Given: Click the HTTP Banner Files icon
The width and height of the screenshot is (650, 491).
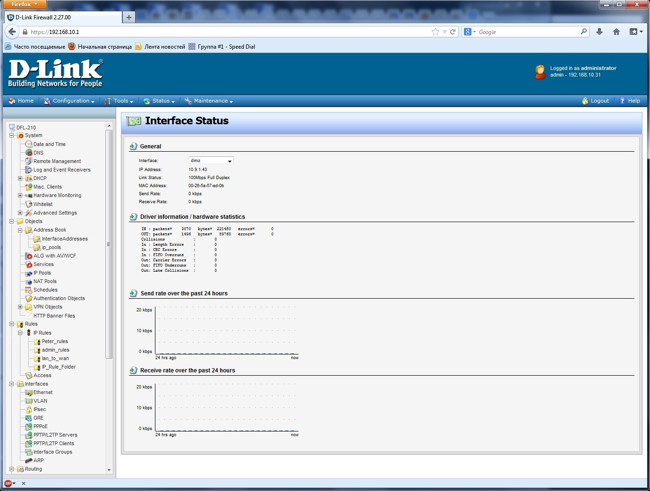Looking at the screenshot, I should tap(29, 316).
